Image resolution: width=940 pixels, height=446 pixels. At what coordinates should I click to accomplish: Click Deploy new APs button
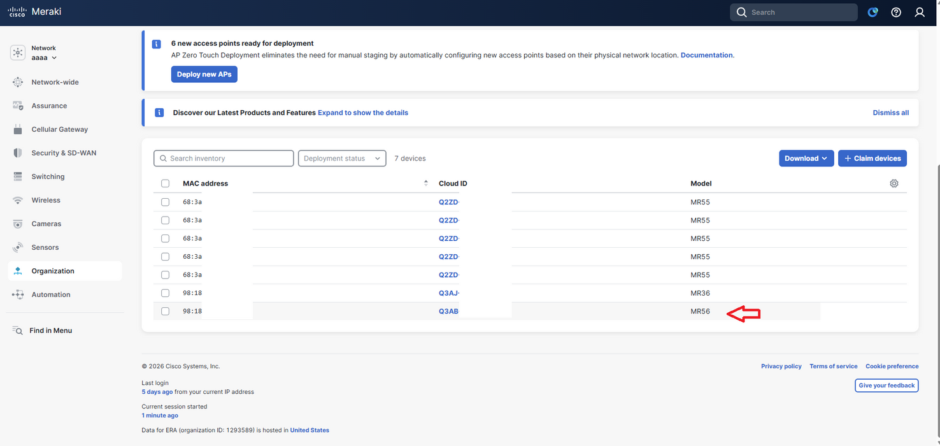(x=204, y=75)
